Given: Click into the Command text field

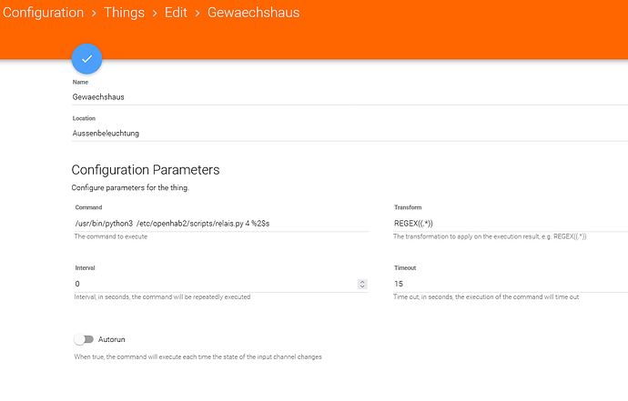Looking at the screenshot, I should pyautogui.click(x=218, y=222).
